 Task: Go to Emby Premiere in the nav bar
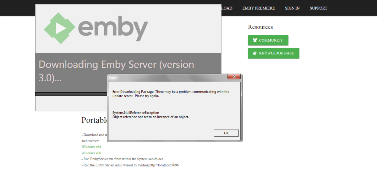[x=259, y=8]
